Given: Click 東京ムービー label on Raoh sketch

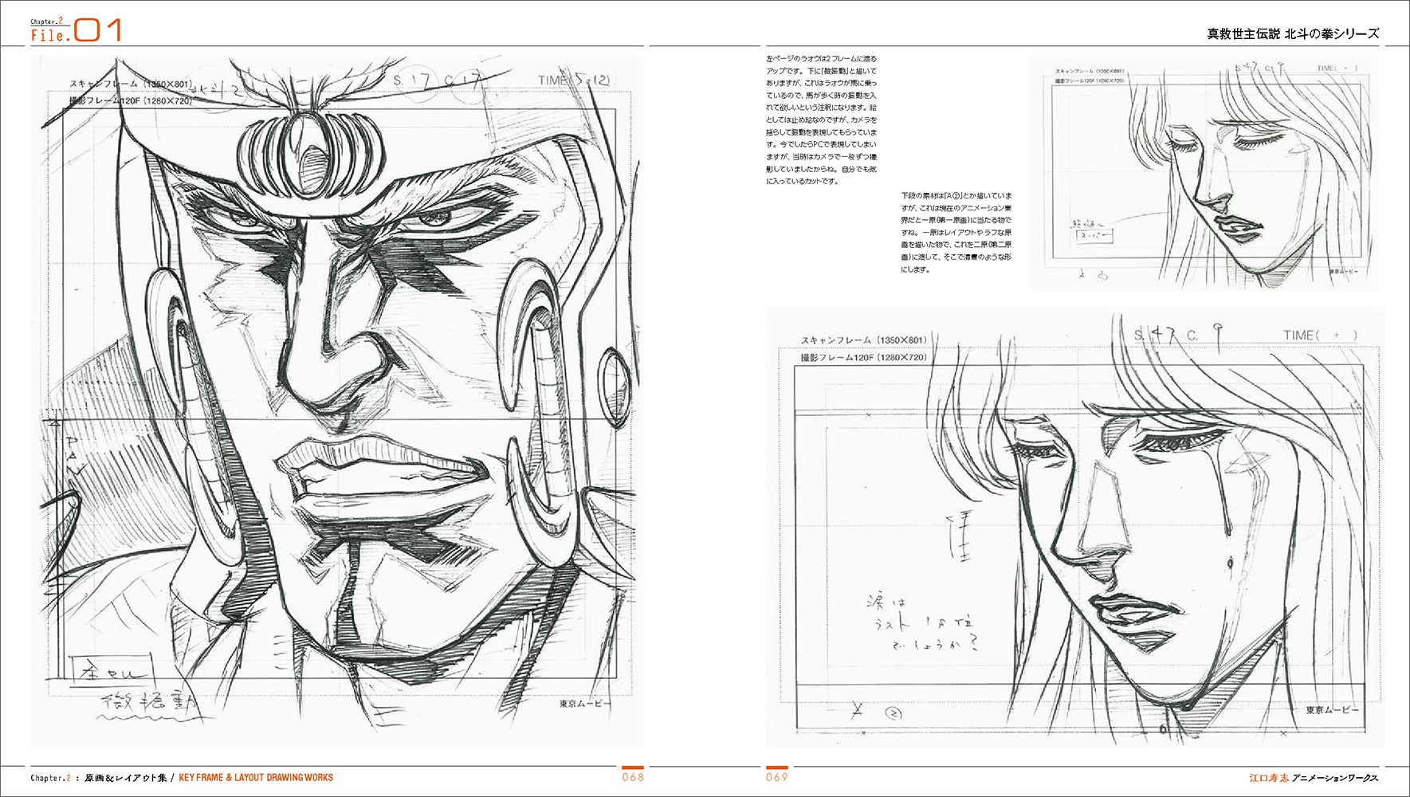Looking at the screenshot, I should click(585, 704).
